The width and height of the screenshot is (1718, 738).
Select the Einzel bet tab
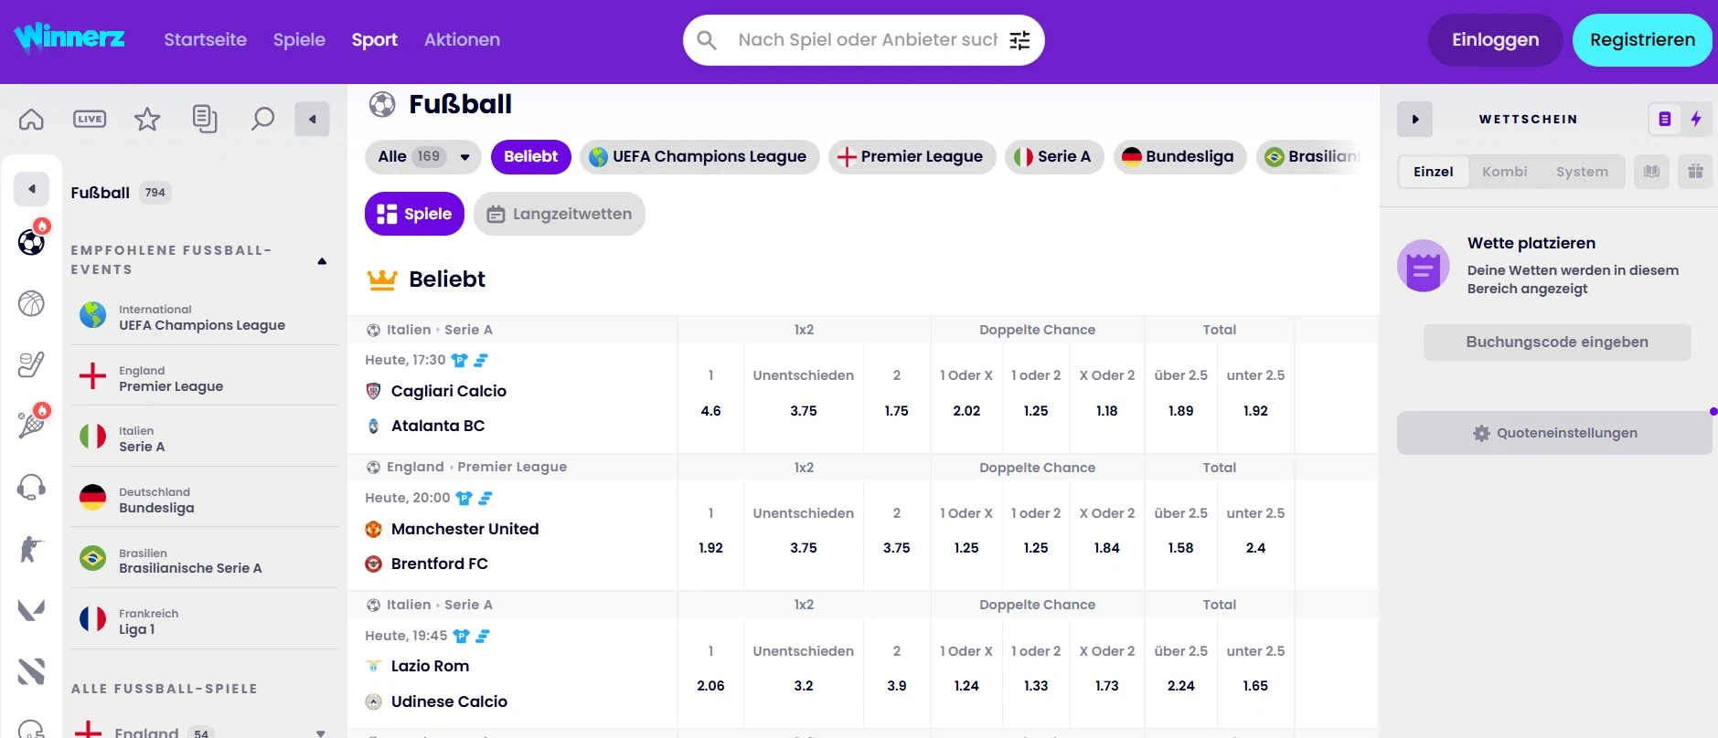click(x=1433, y=172)
